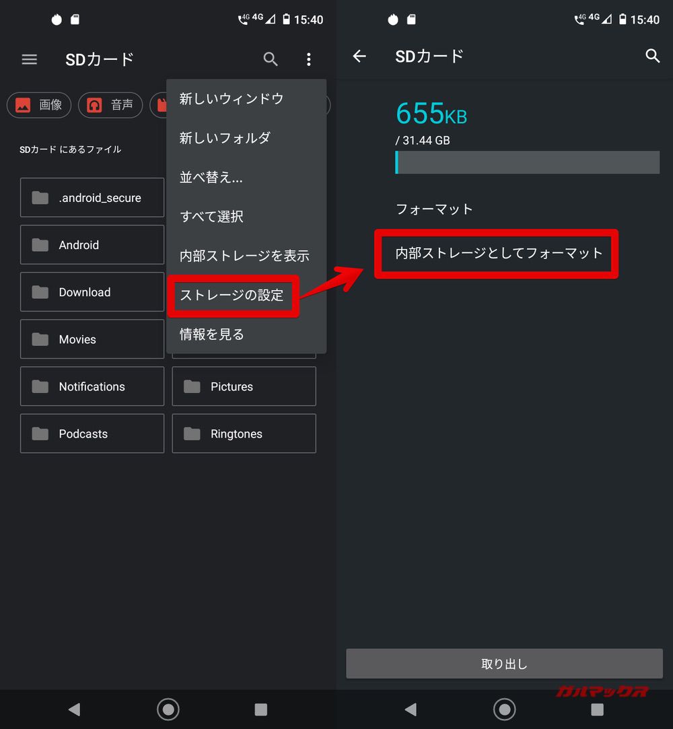The height and width of the screenshot is (729, 673).
Task: Open the hamburger navigation menu
Action: pos(30,59)
